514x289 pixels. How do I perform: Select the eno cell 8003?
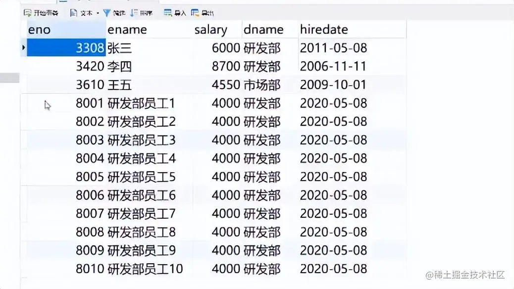66,140
